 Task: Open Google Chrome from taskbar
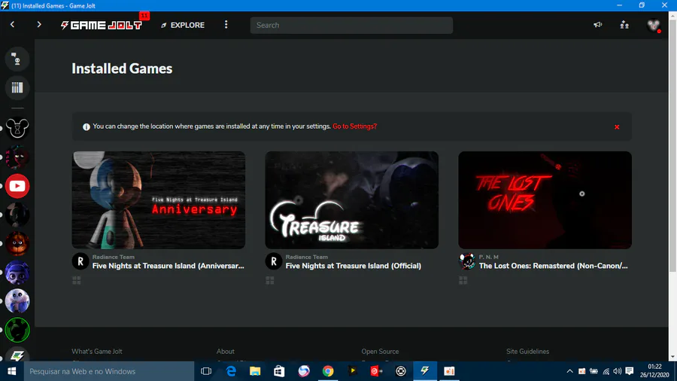(x=328, y=371)
